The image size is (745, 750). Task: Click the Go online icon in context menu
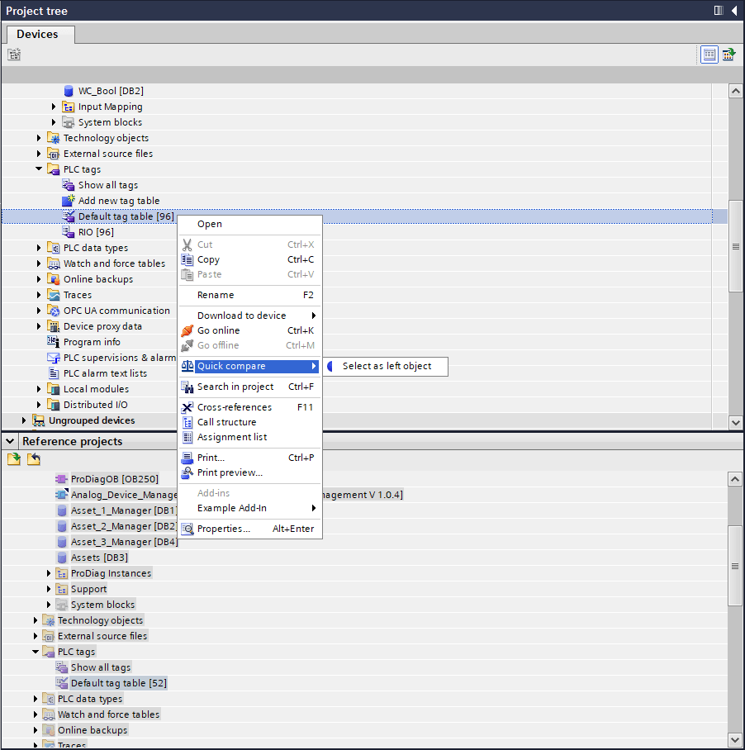click(x=187, y=330)
